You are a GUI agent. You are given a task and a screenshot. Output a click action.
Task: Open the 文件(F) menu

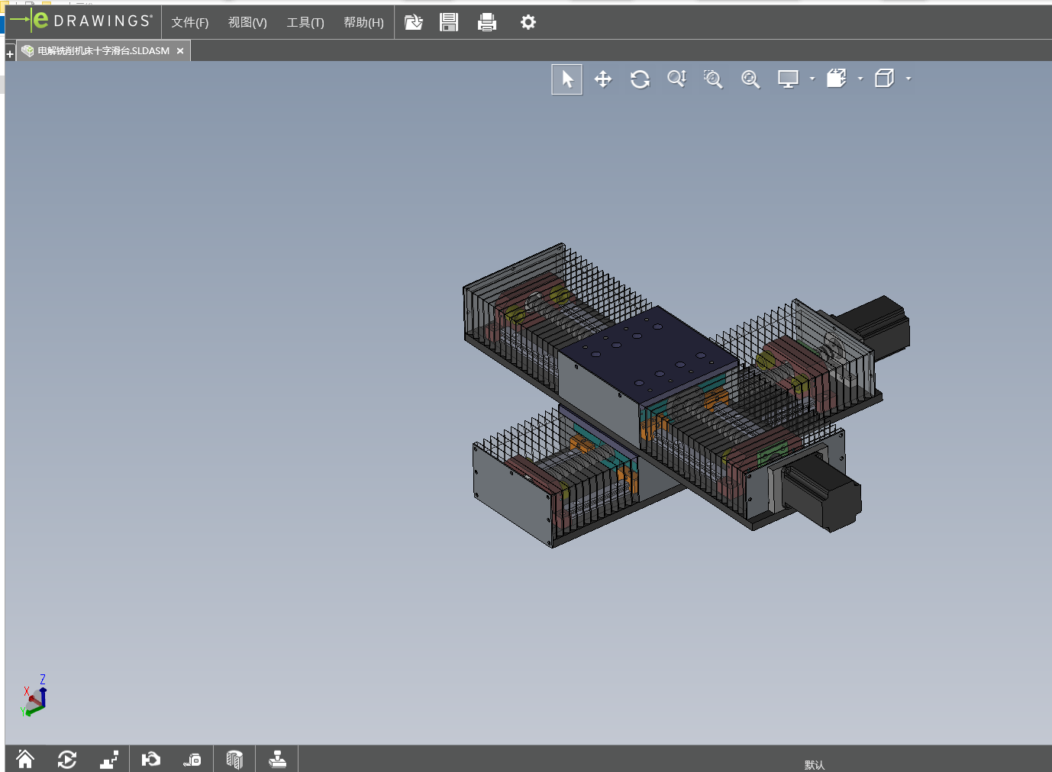pyautogui.click(x=189, y=23)
